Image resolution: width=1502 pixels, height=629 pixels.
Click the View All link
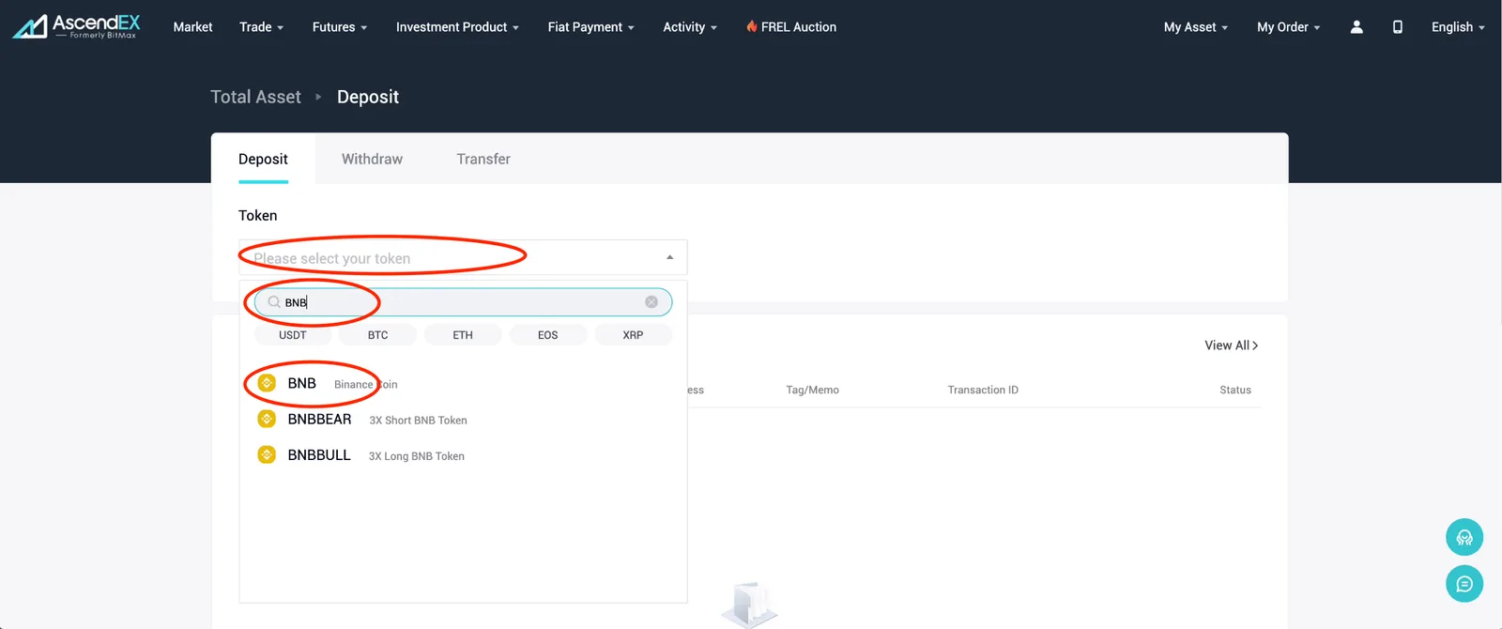coord(1232,345)
